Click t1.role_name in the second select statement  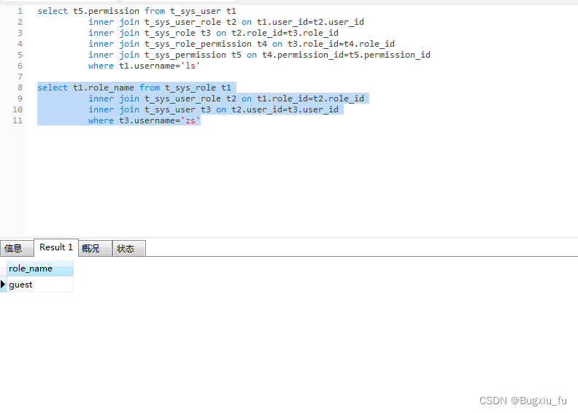coord(104,88)
